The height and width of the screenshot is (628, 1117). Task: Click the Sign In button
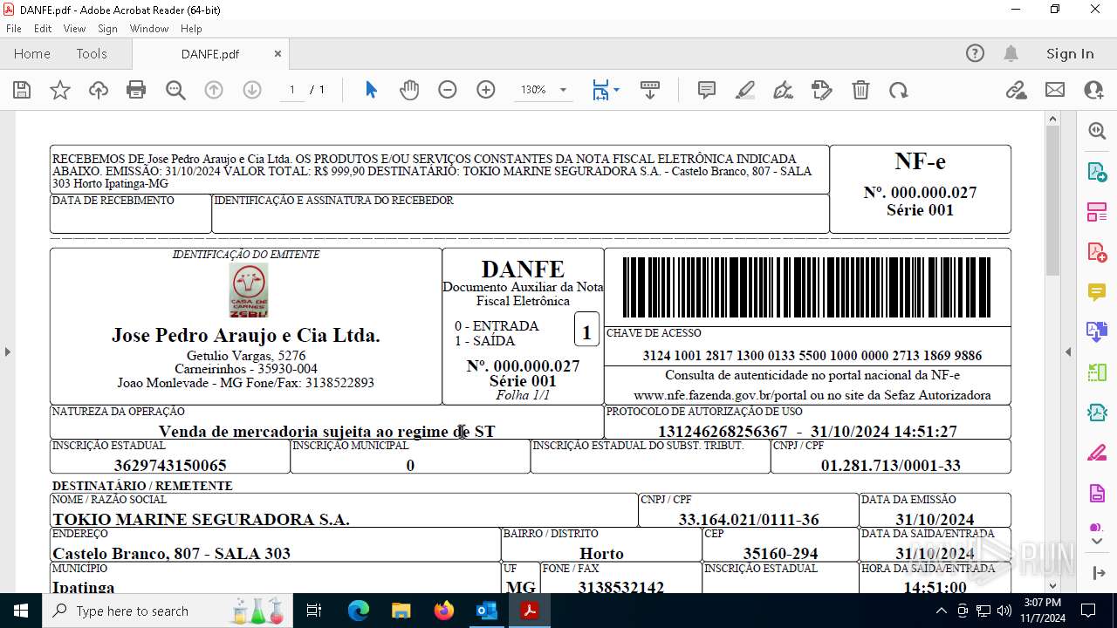(1070, 53)
